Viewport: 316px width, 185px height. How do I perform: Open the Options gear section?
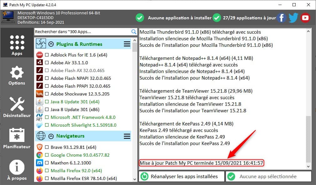pyautogui.click(x=17, y=75)
